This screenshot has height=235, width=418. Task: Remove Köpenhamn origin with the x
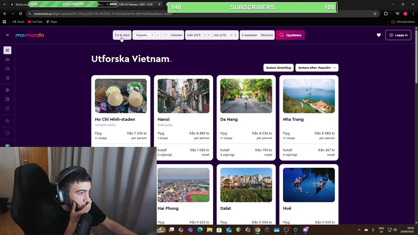[x=152, y=35]
